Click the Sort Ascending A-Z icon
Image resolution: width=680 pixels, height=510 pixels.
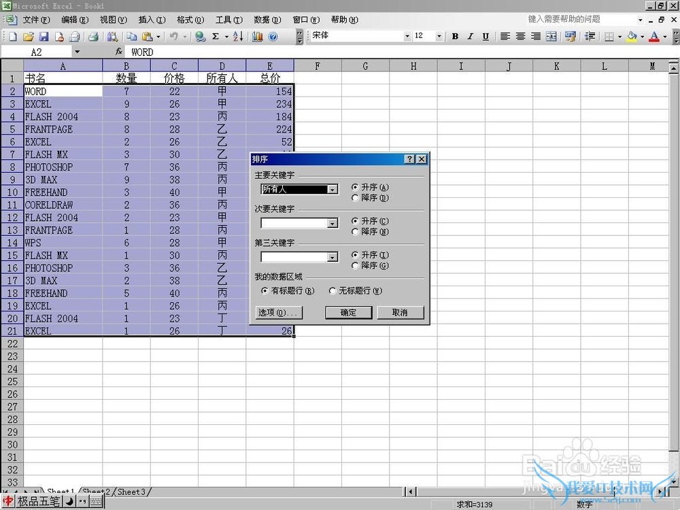pos(237,37)
